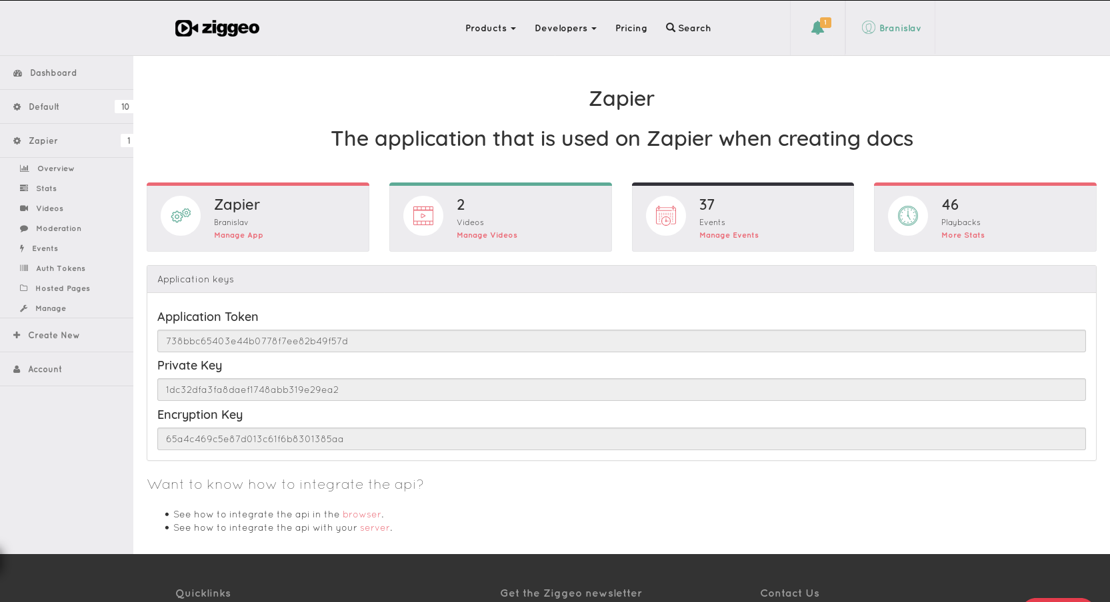Screen dimensions: 1110x602
Task: Click the Moderation speech bubble icon
Action: [24, 228]
